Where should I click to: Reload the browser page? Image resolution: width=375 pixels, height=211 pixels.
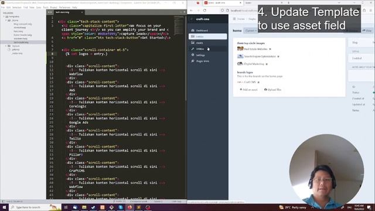click(204, 11)
